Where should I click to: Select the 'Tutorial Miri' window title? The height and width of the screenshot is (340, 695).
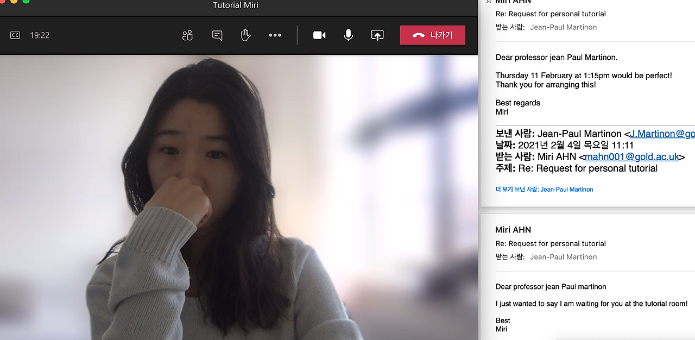[235, 5]
